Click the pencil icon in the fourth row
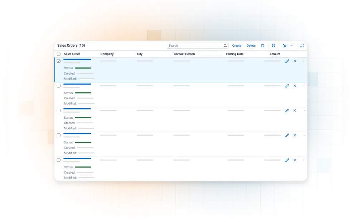The width and height of the screenshot is (358, 222). [x=287, y=135]
